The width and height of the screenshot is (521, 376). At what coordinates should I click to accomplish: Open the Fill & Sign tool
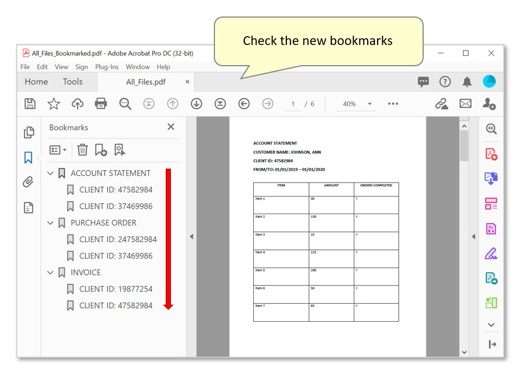(490, 253)
